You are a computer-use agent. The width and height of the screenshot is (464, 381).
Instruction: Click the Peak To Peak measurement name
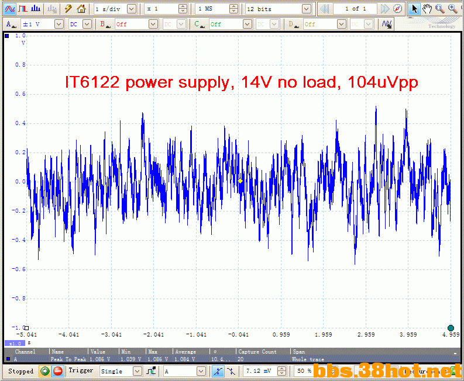click(x=68, y=359)
